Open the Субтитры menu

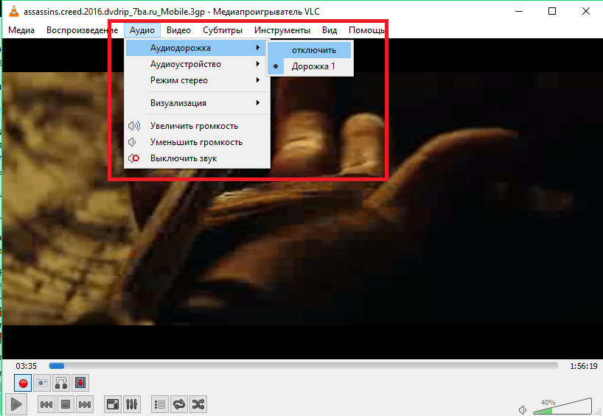pos(223,30)
